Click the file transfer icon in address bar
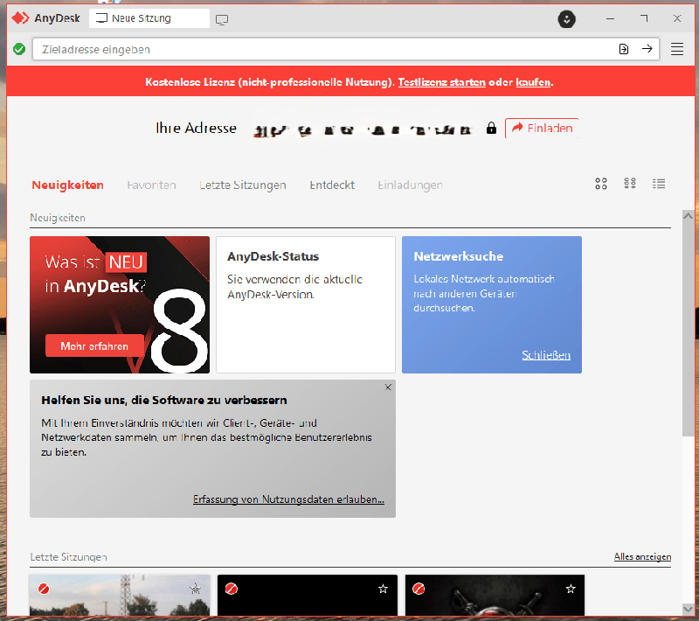Screen dimensions: 699x621 pyautogui.click(x=623, y=49)
